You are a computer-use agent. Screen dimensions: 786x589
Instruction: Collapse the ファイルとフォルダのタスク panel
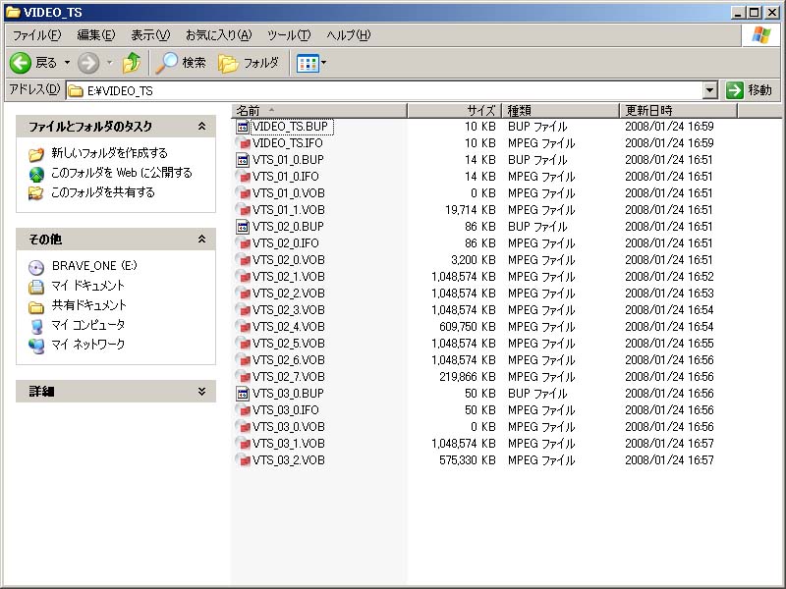[x=201, y=127]
